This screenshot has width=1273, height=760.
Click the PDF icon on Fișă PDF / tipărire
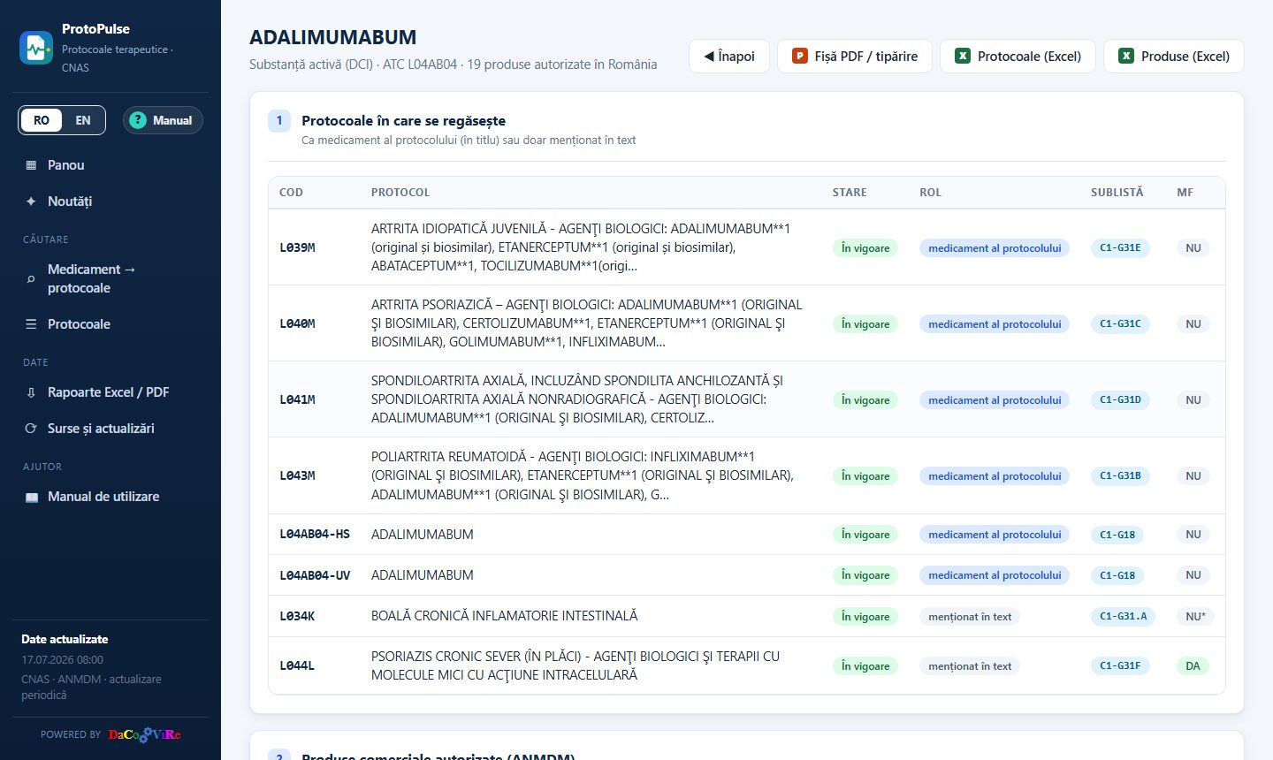coord(800,56)
